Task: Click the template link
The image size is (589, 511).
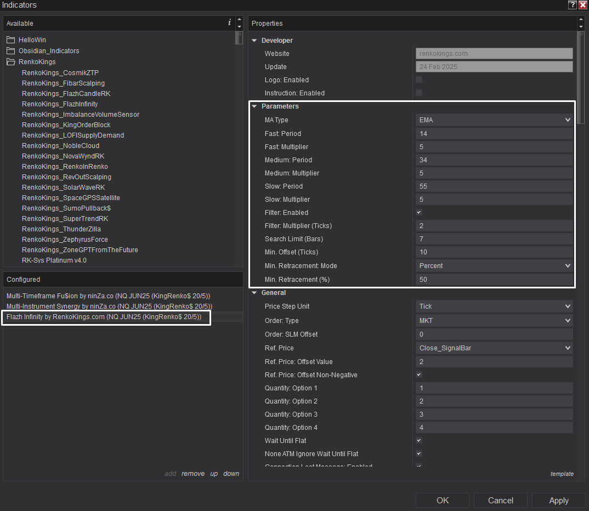Action: point(562,474)
